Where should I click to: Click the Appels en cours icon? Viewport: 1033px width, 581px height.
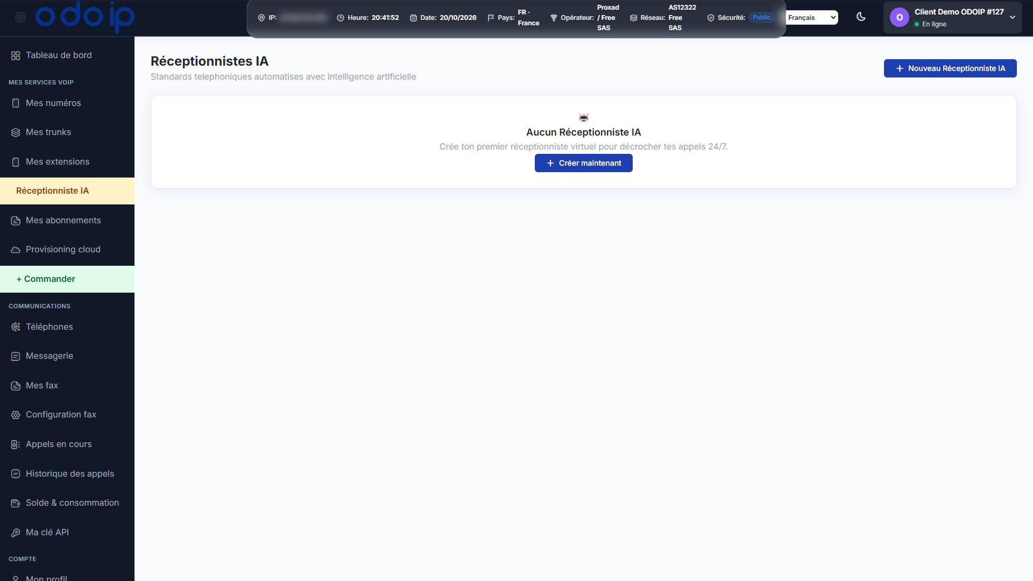pyautogui.click(x=16, y=444)
